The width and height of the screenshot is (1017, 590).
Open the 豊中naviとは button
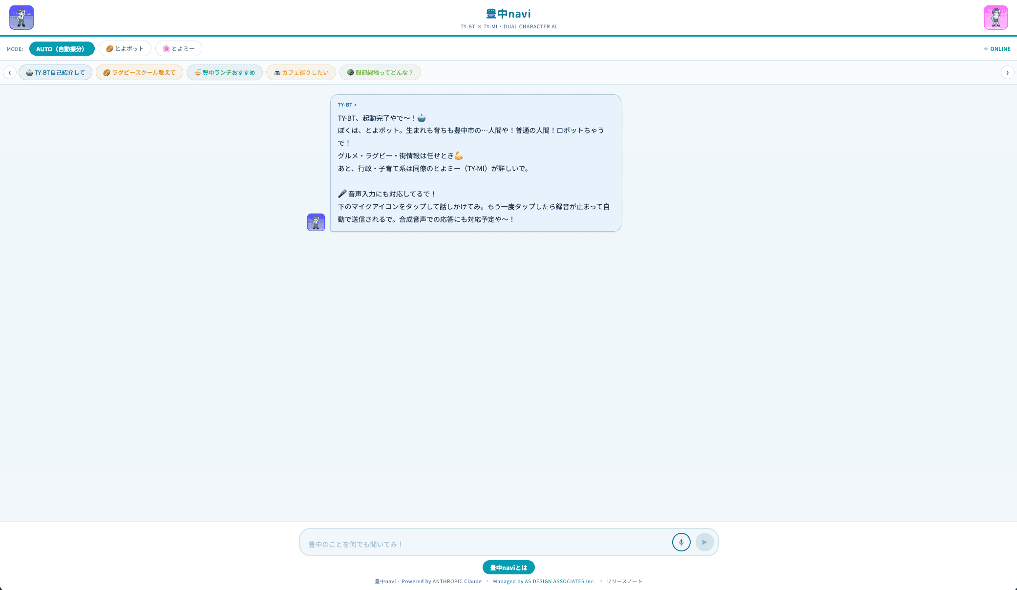[x=508, y=568]
